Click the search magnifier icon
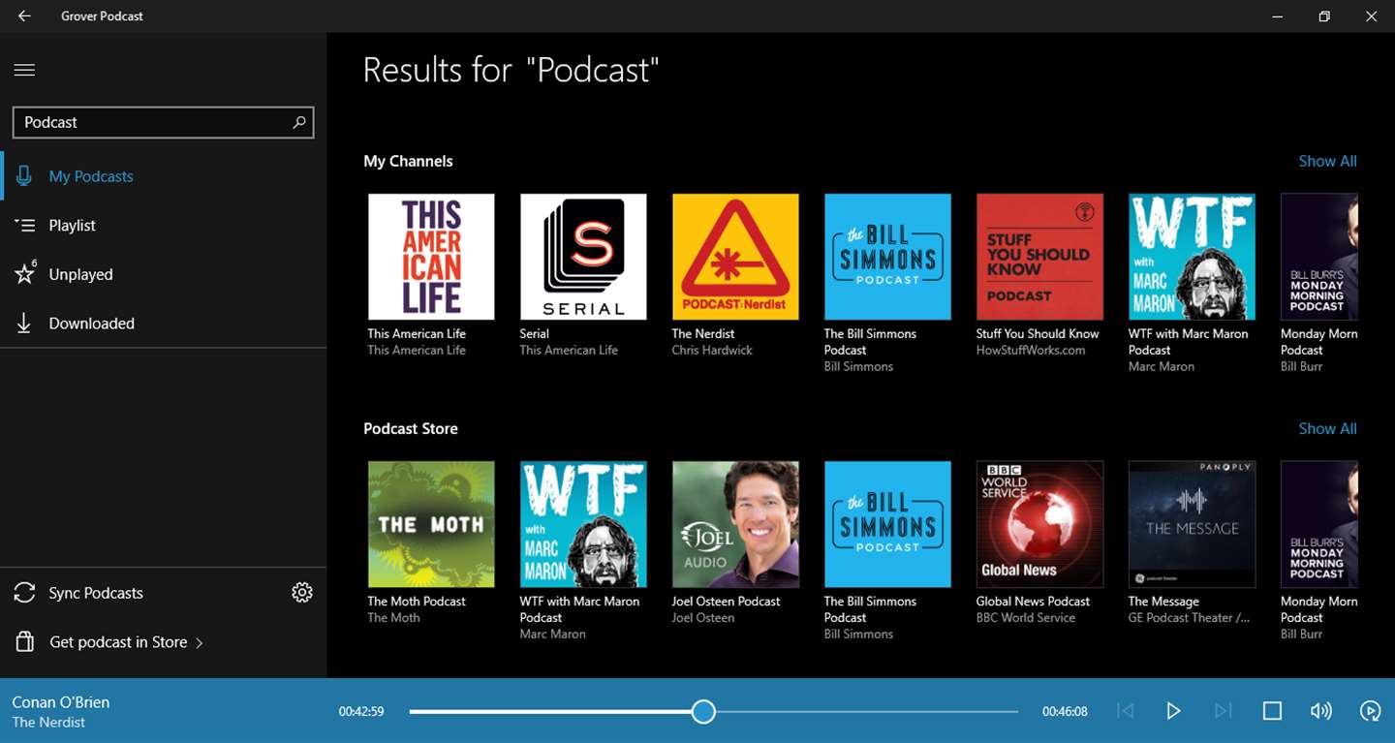 coord(299,122)
